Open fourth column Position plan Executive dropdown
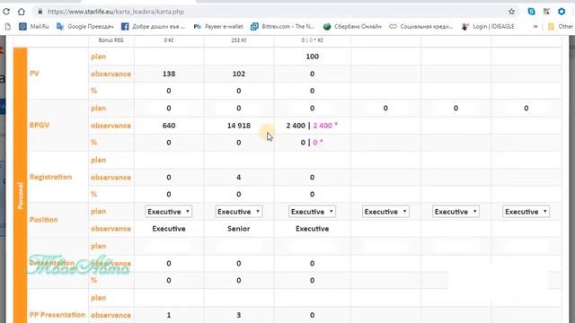575x323 pixels. coord(385,212)
